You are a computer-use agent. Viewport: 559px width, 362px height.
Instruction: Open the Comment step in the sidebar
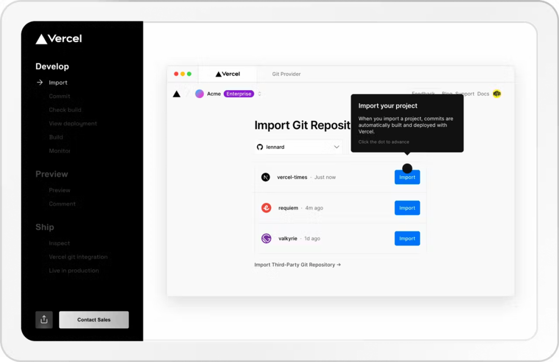(x=63, y=204)
